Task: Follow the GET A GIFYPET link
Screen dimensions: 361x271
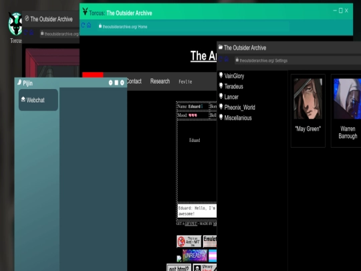Action: tap(191, 223)
